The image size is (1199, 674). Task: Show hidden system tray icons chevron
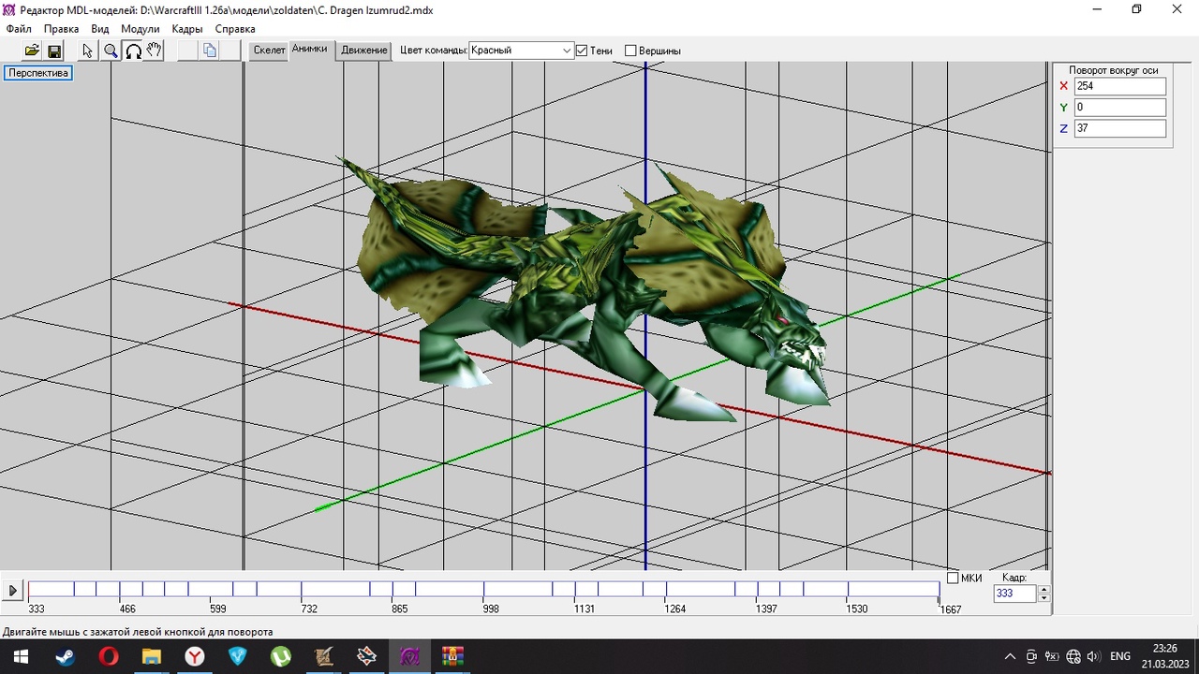point(1010,656)
